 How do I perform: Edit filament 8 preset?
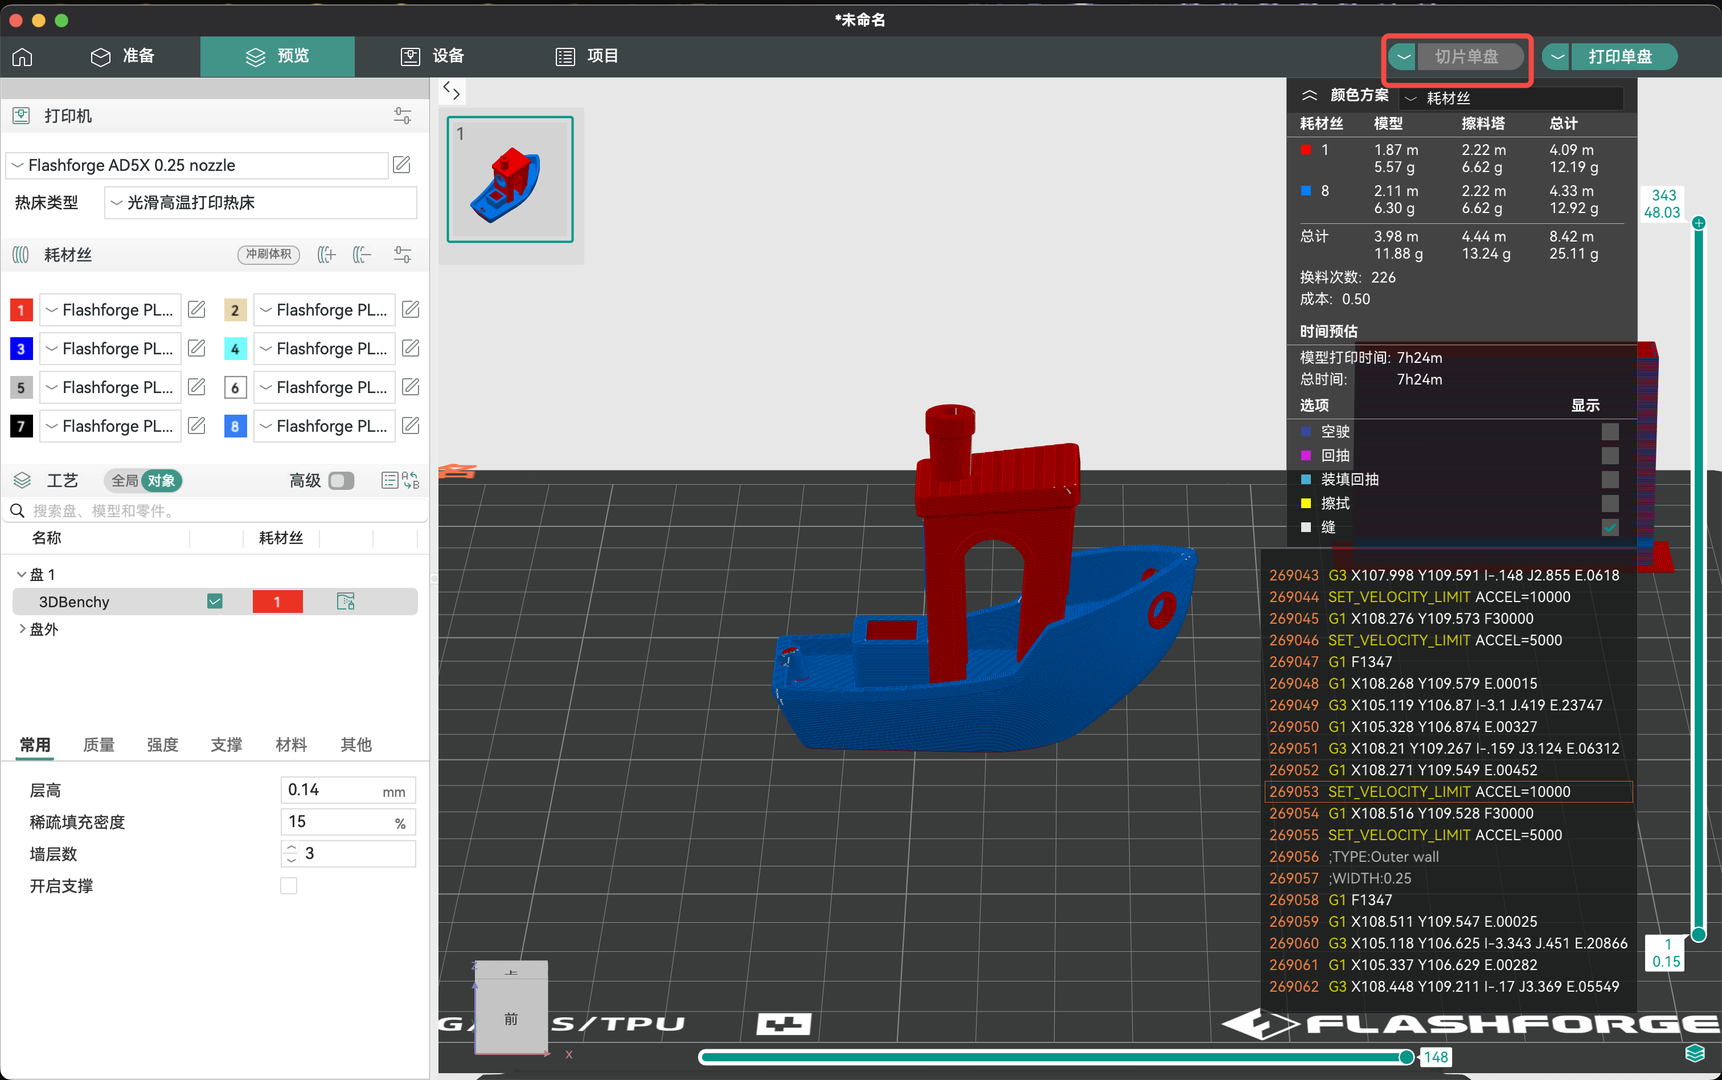[x=411, y=426]
